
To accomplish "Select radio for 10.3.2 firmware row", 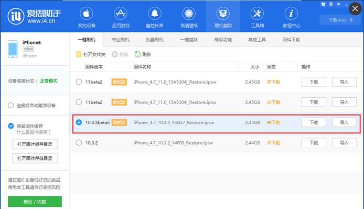I will coord(79,143).
